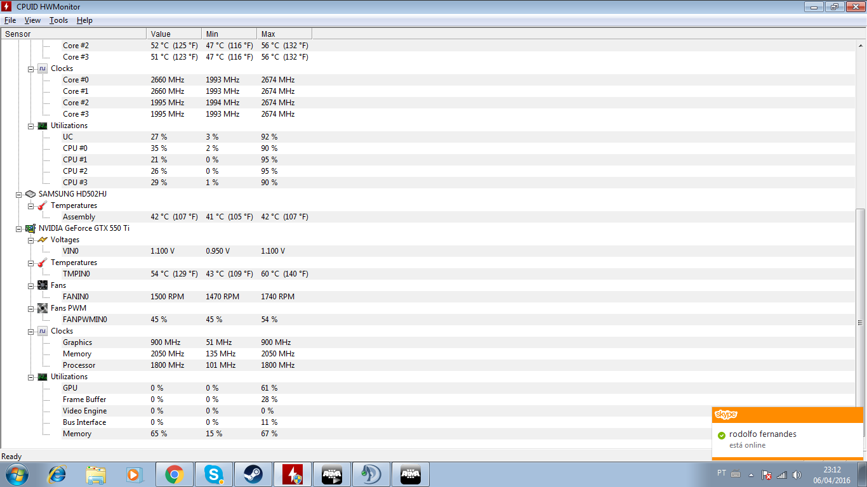Collapse the SAMSUNG HD502HJ node
The image size is (867, 487).
19,194
